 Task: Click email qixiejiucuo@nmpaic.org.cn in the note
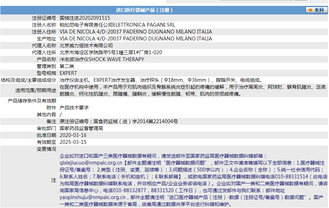[91, 163]
